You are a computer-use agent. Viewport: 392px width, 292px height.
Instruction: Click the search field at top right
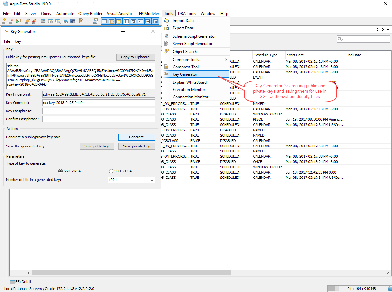tap(363, 39)
